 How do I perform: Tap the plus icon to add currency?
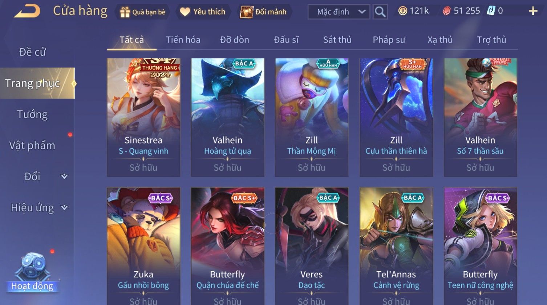coord(533,11)
